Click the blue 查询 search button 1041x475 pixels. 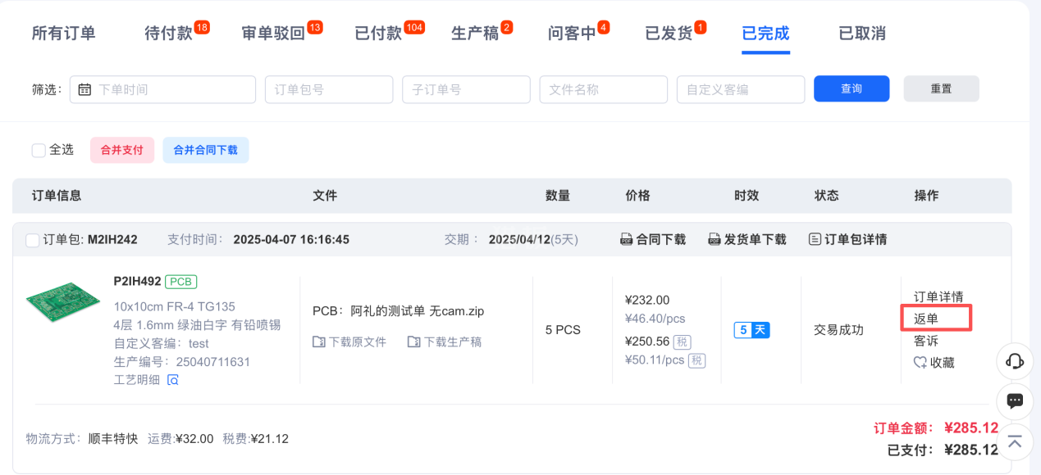click(852, 88)
